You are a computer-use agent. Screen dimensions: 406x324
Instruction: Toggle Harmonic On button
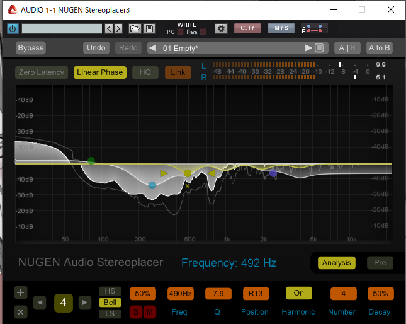point(299,293)
